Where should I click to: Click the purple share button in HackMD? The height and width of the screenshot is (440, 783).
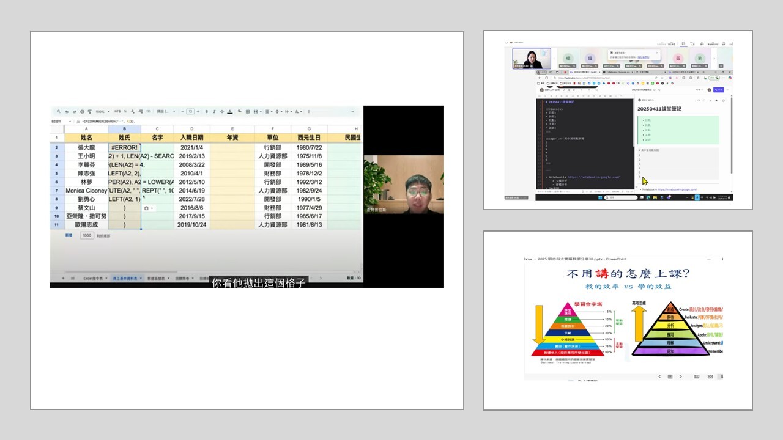click(719, 90)
